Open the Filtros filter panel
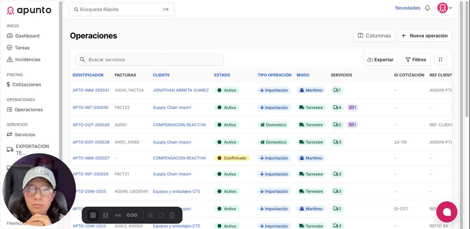The width and height of the screenshot is (470, 229). 416,59
